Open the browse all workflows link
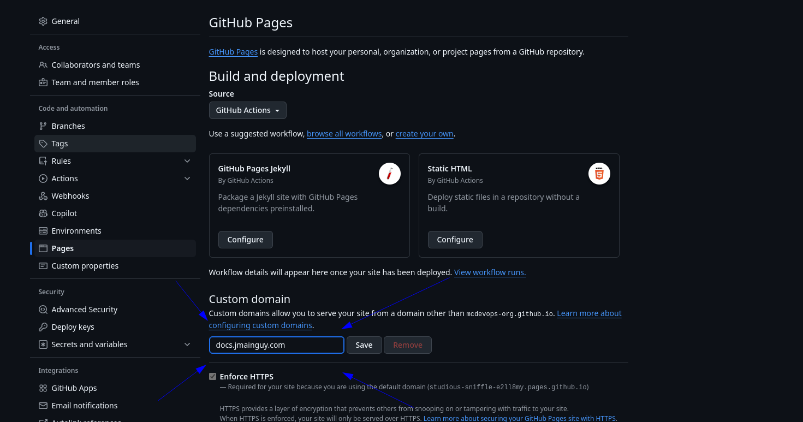 point(344,134)
